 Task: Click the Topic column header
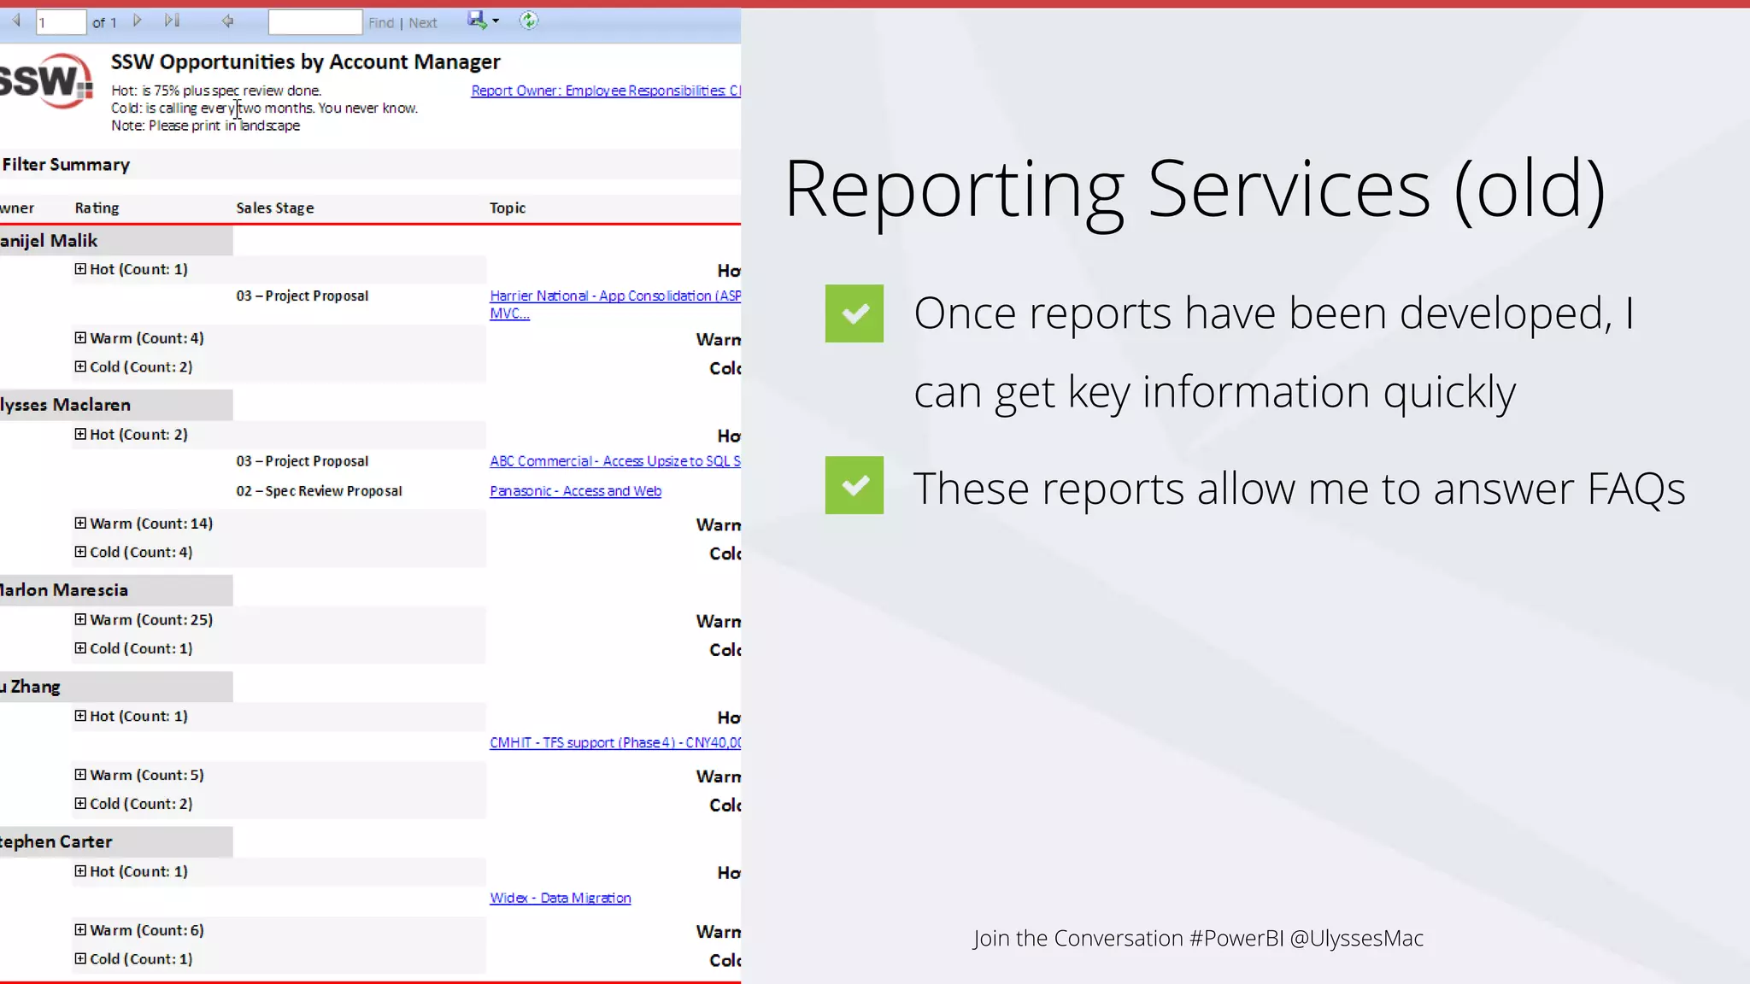tap(508, 208)
